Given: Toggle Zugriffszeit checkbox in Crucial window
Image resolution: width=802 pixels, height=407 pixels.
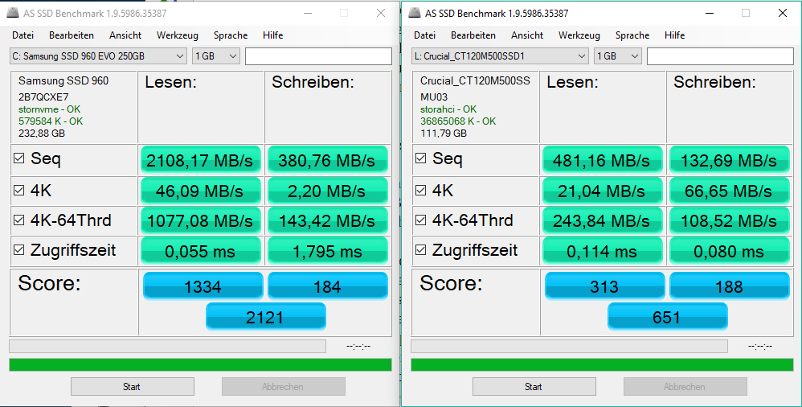Looking at the screenshot, I should click(x=421, y=250).
